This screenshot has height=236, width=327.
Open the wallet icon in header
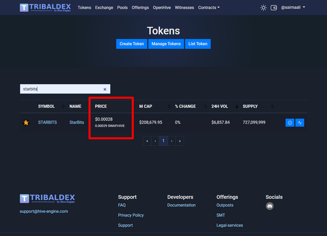point(274,8)
